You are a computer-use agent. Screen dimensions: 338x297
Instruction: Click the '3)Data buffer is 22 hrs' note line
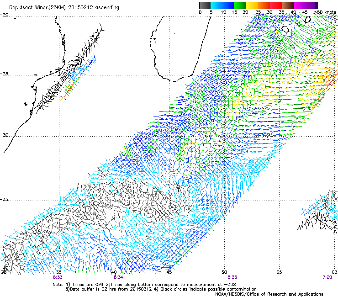click(161, 289)
